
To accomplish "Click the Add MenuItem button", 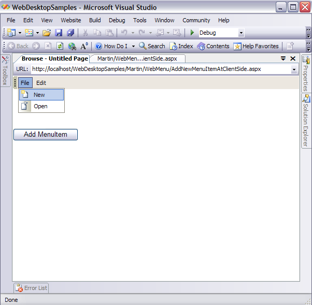I will (45, 135).
